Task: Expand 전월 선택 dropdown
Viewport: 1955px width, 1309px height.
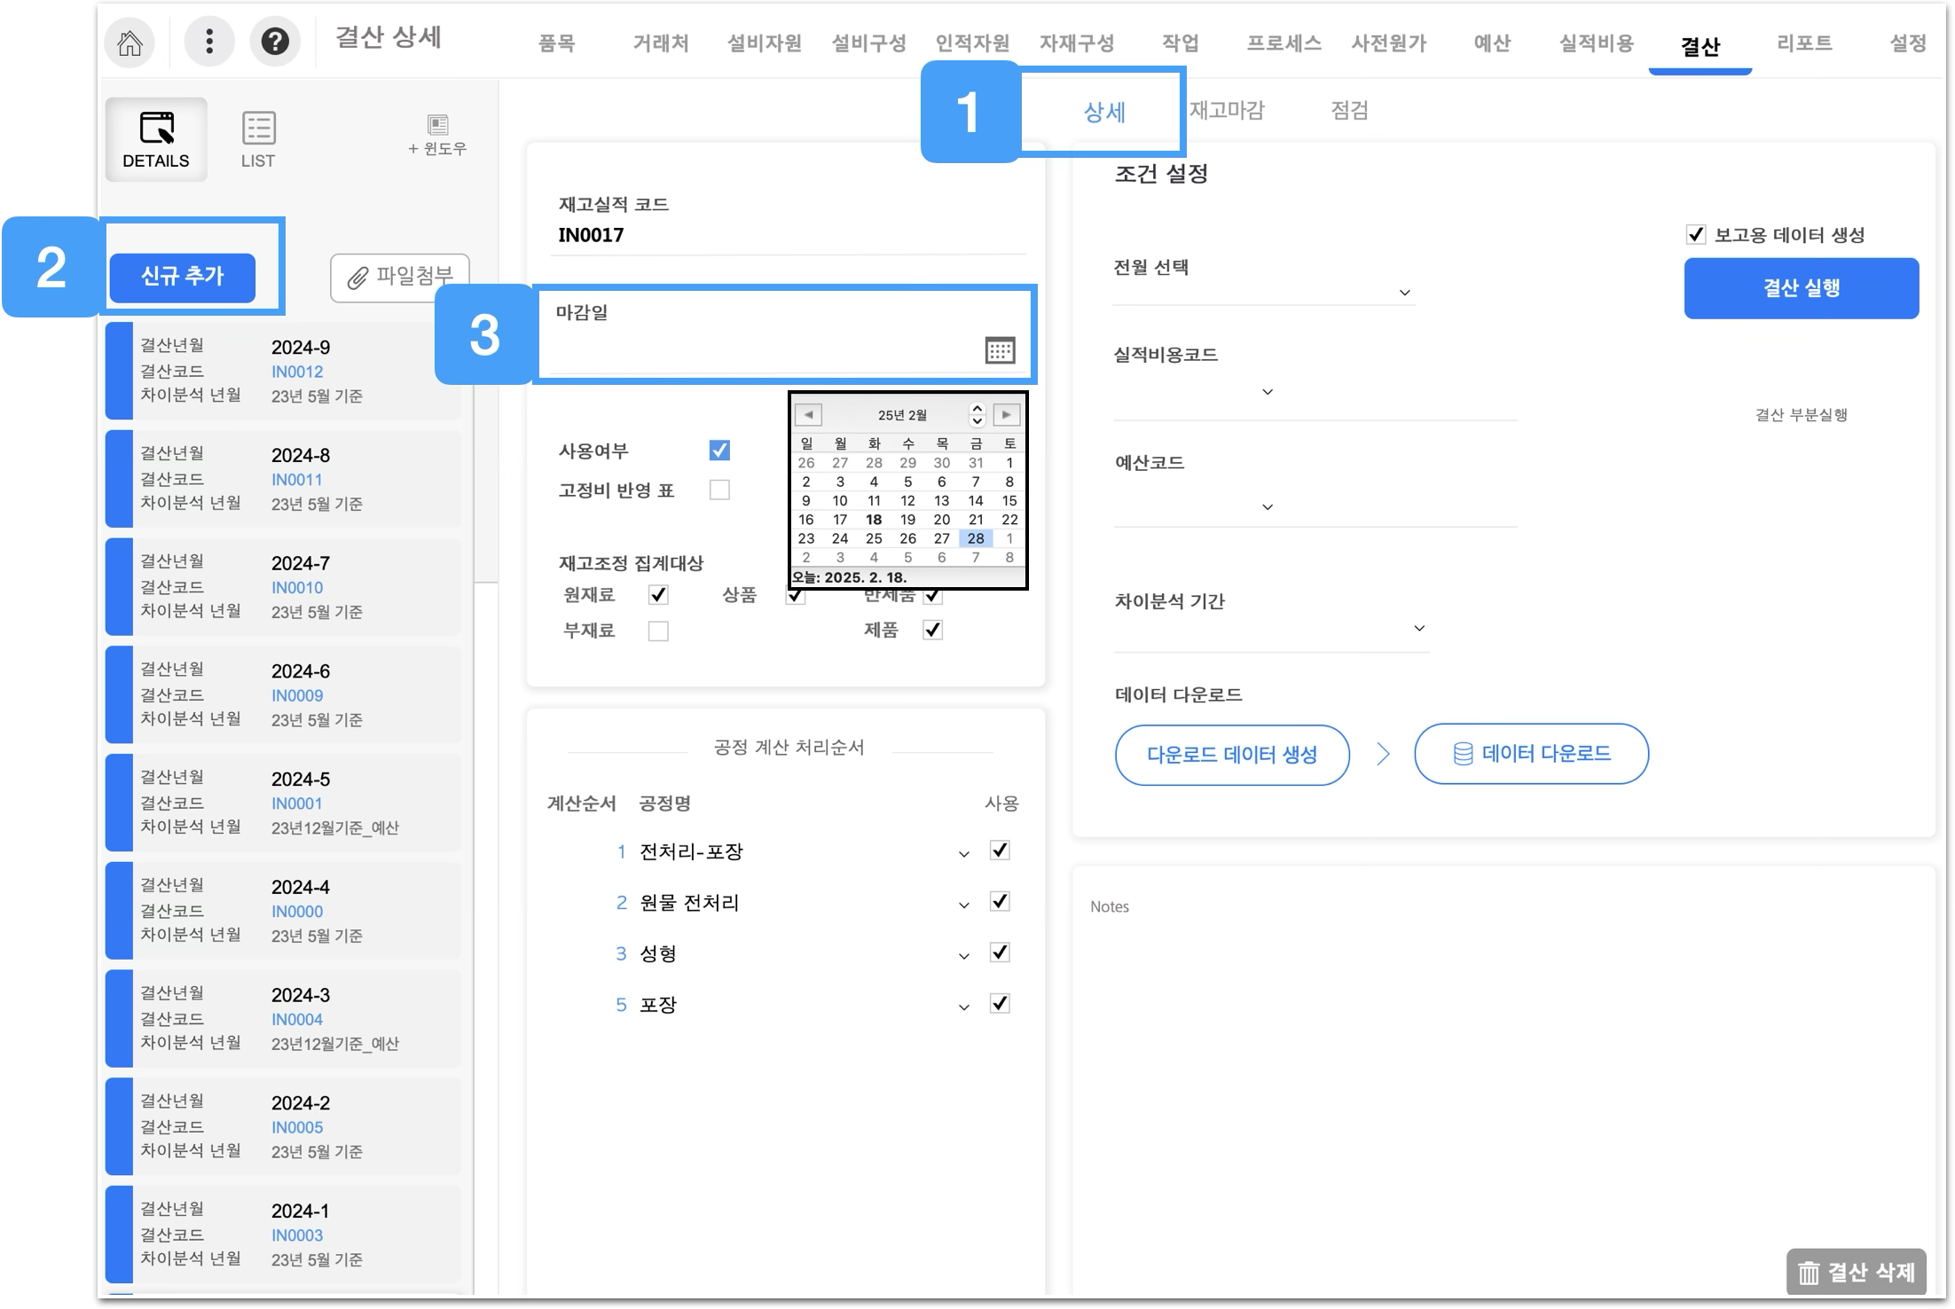Action: (x=1404, y=293)
